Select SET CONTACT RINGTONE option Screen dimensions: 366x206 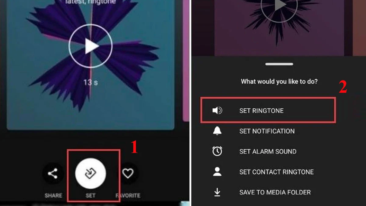coord(276,172)
